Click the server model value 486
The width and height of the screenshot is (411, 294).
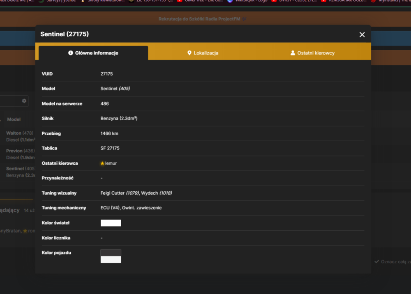[x=104, y=103]
